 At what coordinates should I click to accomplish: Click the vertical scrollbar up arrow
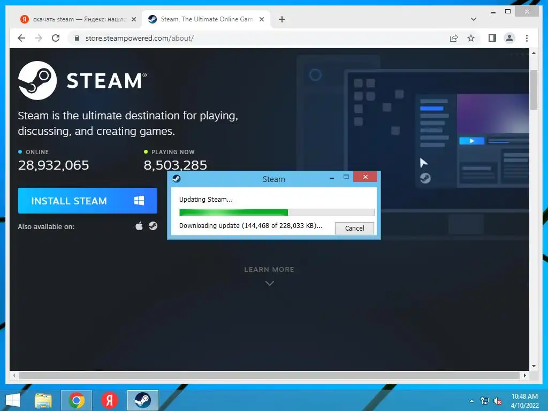(x=534, y=53)
